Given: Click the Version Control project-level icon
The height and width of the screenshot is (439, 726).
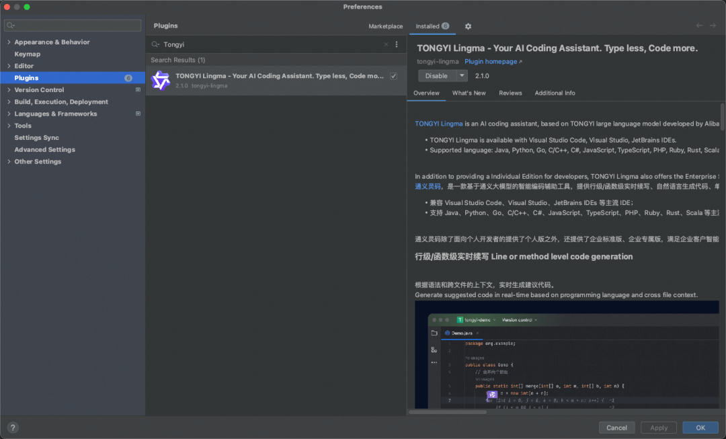Looking at the screenshot, I should pos(138,90).
